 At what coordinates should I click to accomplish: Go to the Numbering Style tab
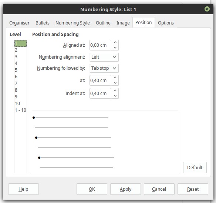72,23
